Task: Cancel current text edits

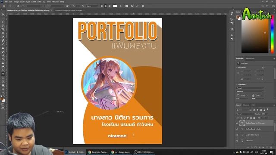Action: point(132,6)
